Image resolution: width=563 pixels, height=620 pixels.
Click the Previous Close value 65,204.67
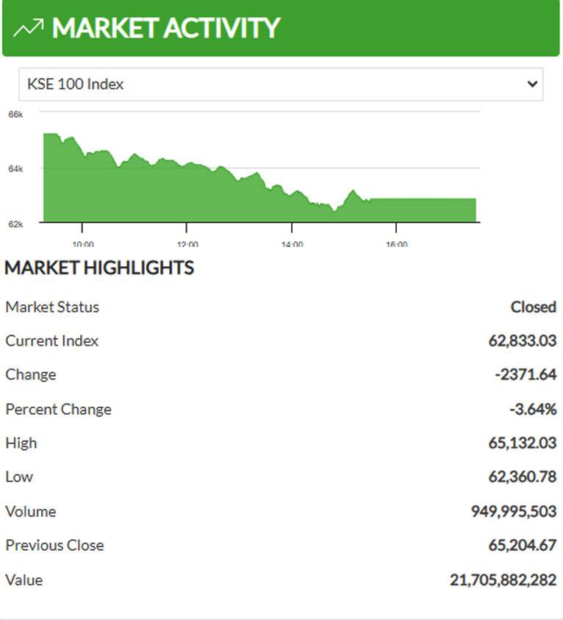click(x=523, y=545)
